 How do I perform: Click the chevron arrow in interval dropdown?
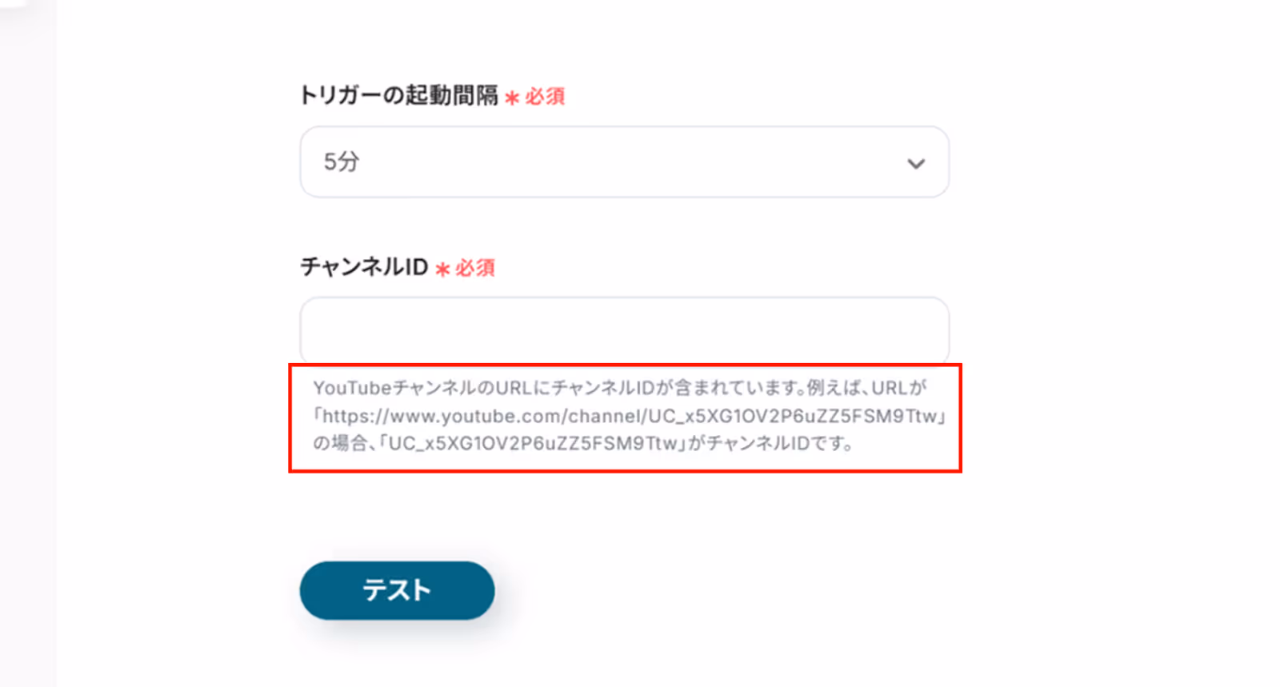click(x=916, y=163)
